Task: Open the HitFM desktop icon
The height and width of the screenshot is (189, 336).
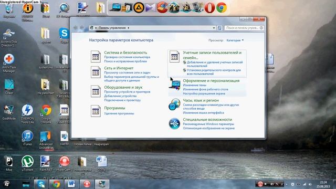Action: tap(64, 136)
